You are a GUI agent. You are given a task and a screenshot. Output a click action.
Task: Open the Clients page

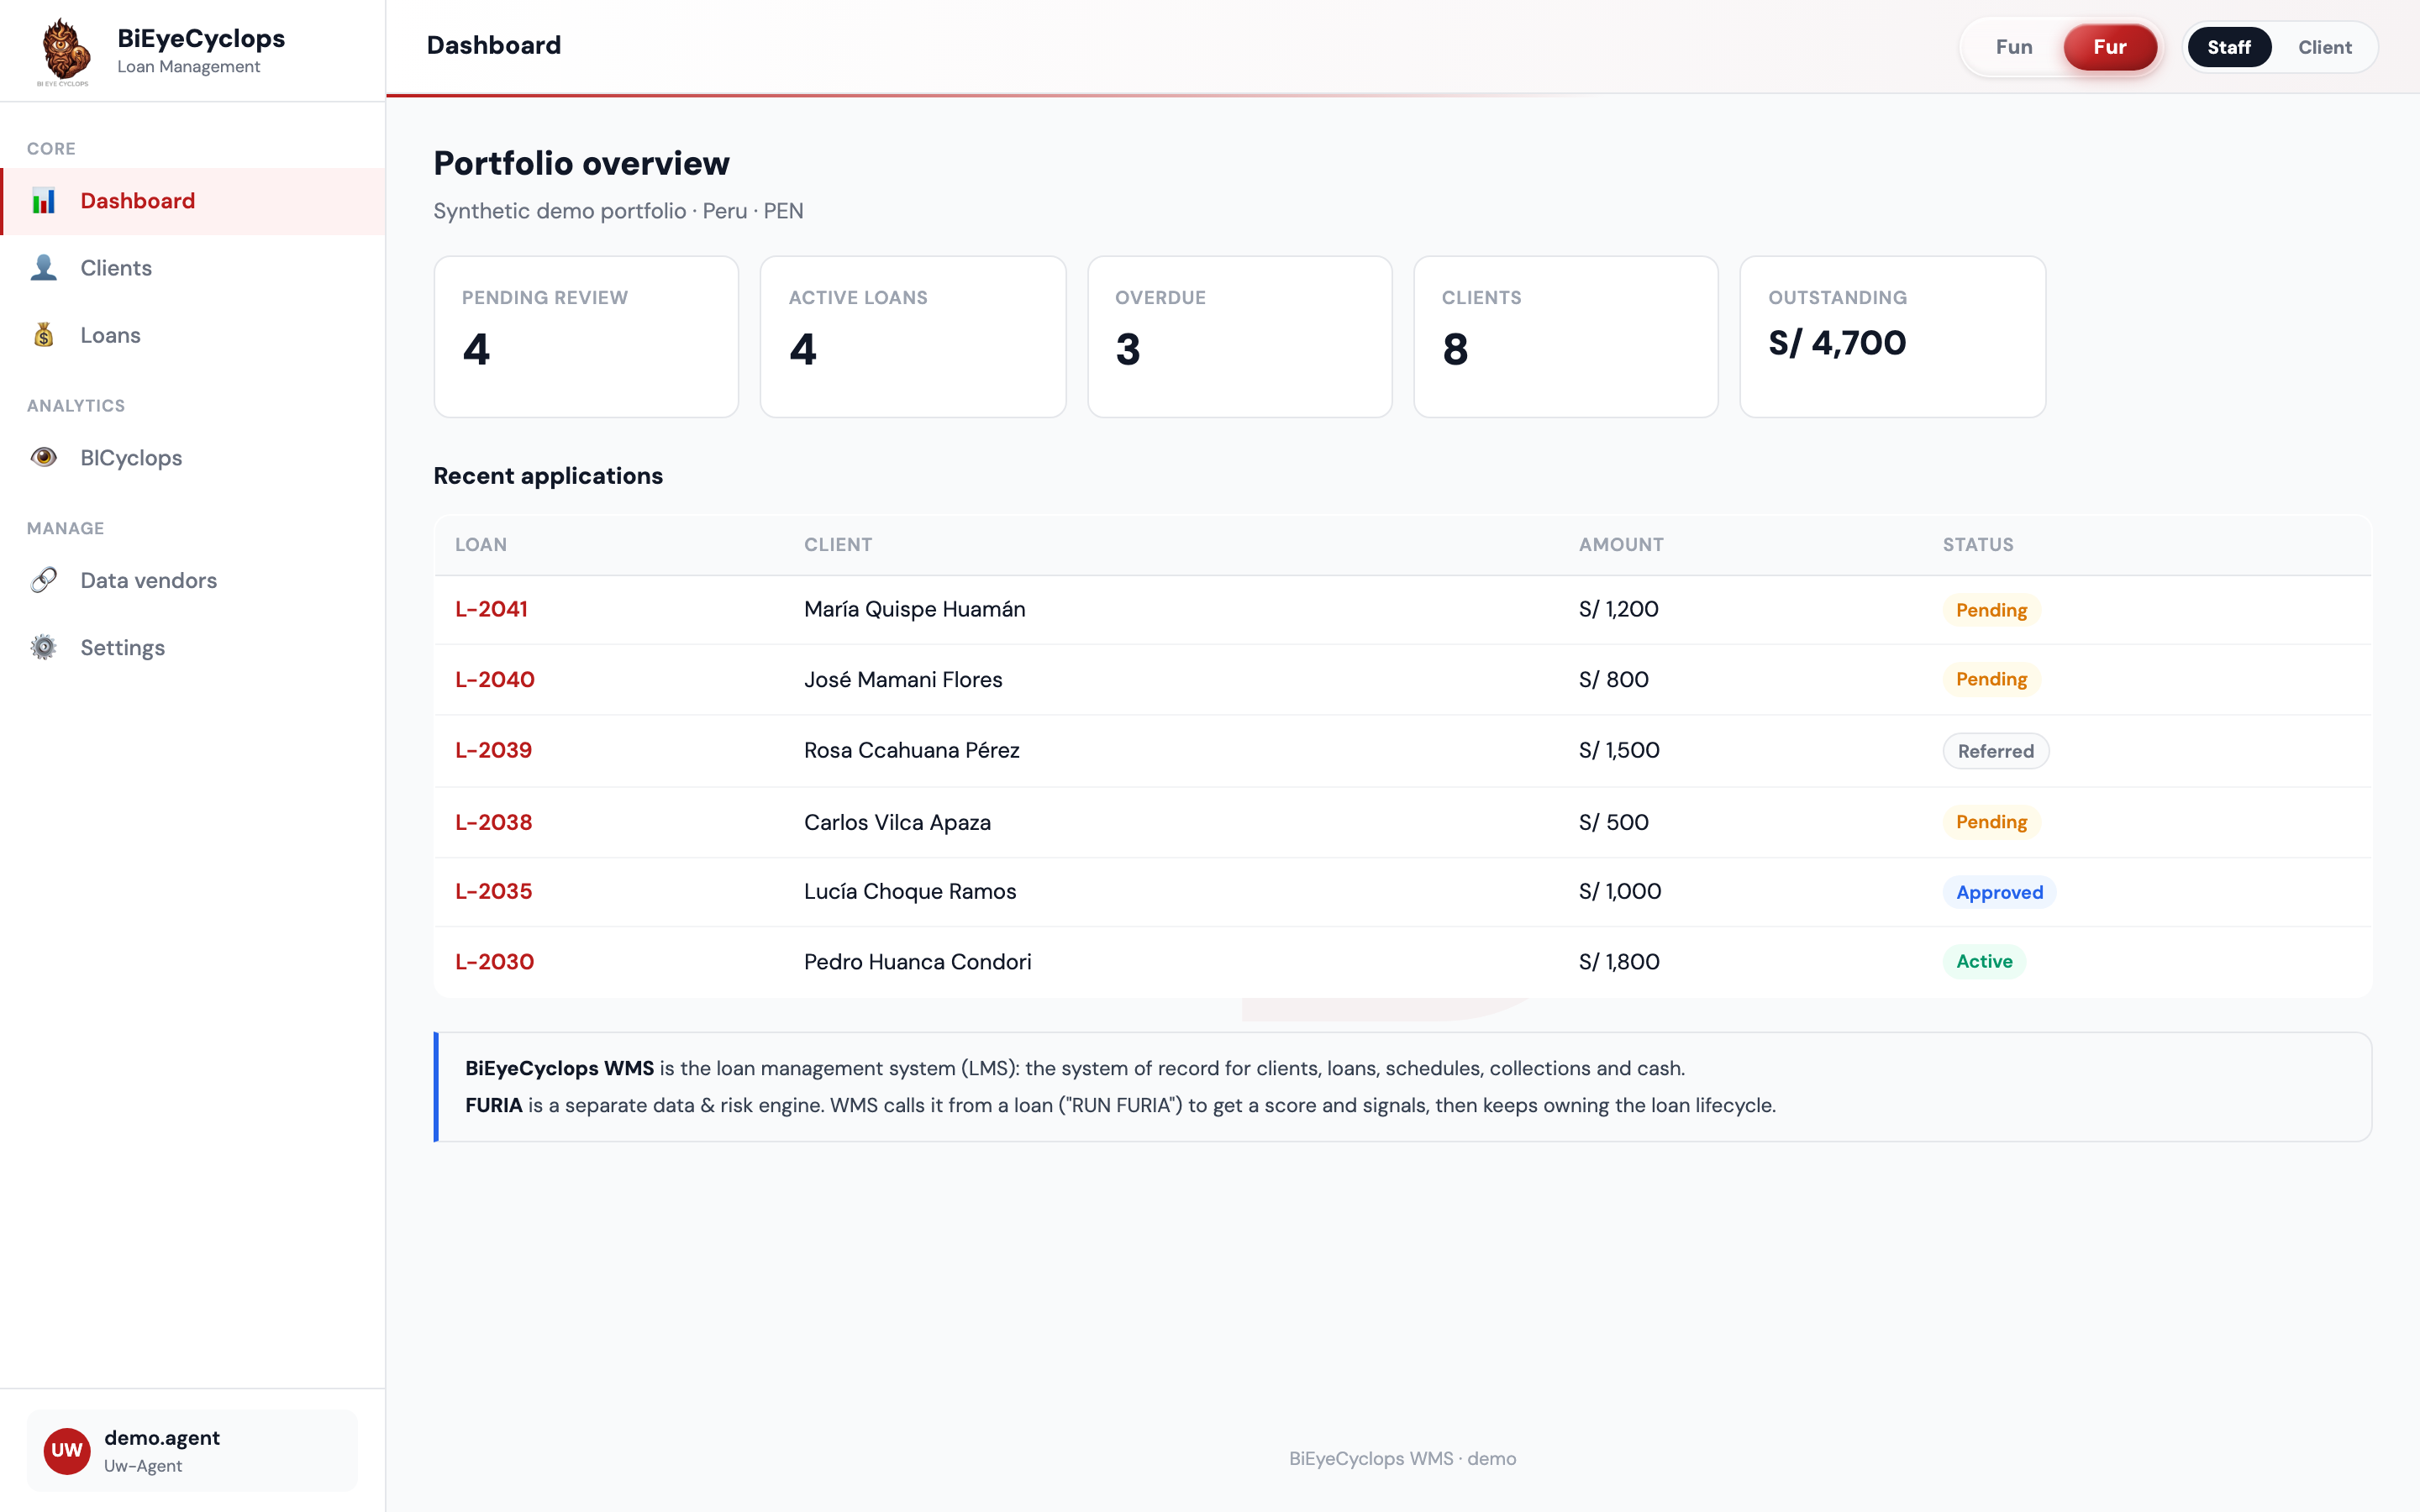click(193, 268)
